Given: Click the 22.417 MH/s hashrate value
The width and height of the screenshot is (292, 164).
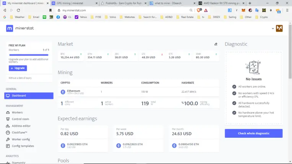Looking at the screenshot, I should 189,92.
